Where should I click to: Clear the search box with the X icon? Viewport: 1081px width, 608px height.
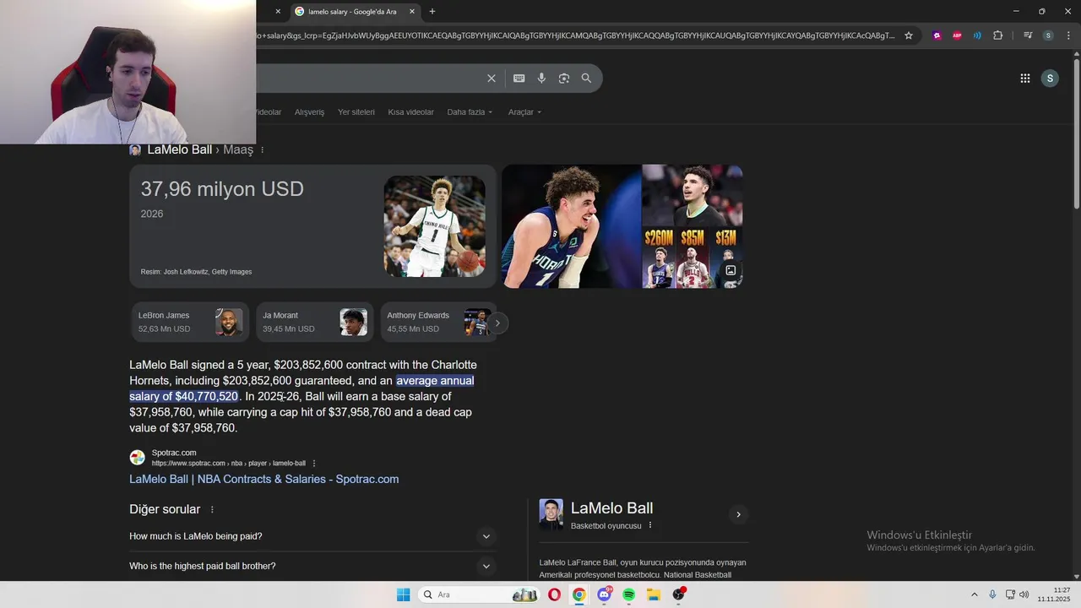coord(491,79)
